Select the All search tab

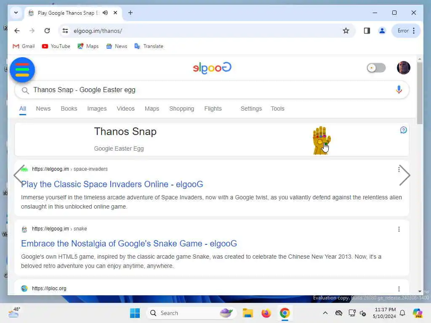pyautogui.click(x=23, y=109)
